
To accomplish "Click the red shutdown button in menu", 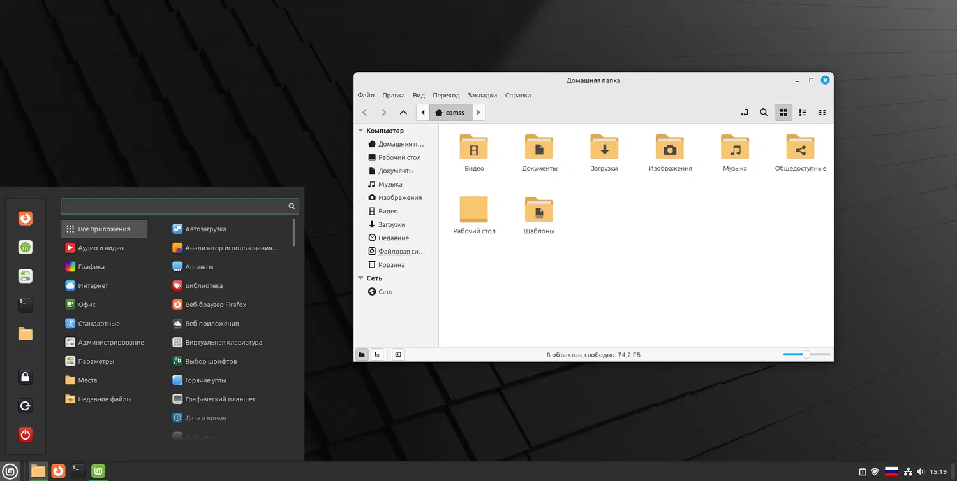I will point(25,435).
